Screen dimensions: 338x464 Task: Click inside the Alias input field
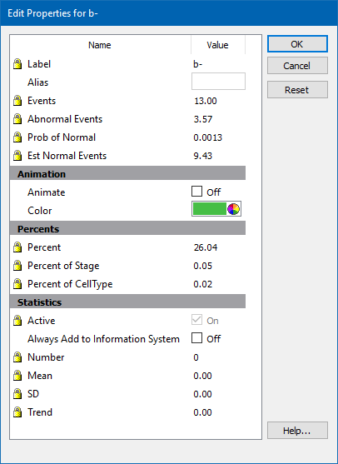coord(218,82)
